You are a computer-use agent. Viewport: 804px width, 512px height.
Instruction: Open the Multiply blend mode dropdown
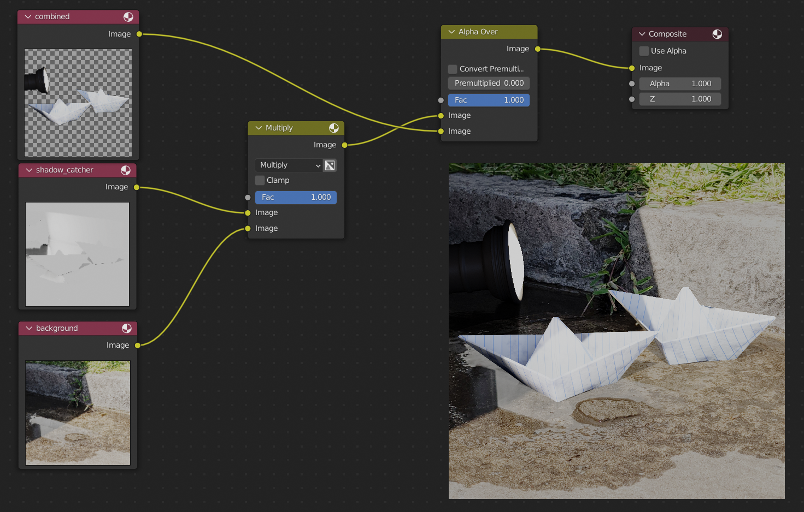[289, 165]
